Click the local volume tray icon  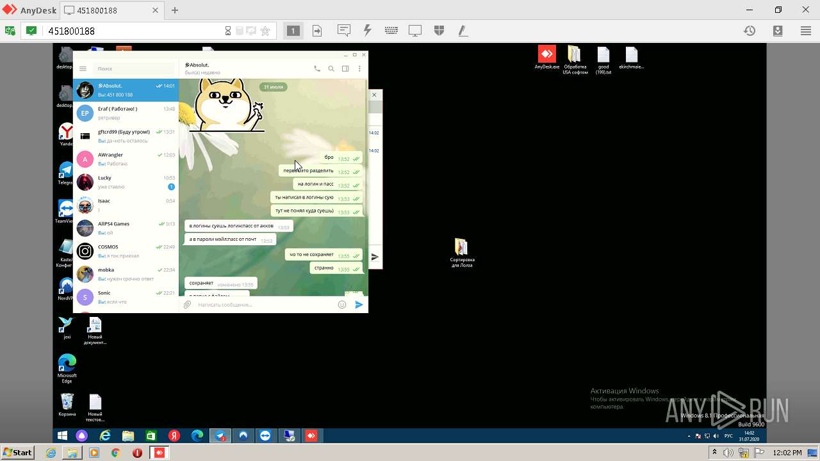tap(729, 453)
